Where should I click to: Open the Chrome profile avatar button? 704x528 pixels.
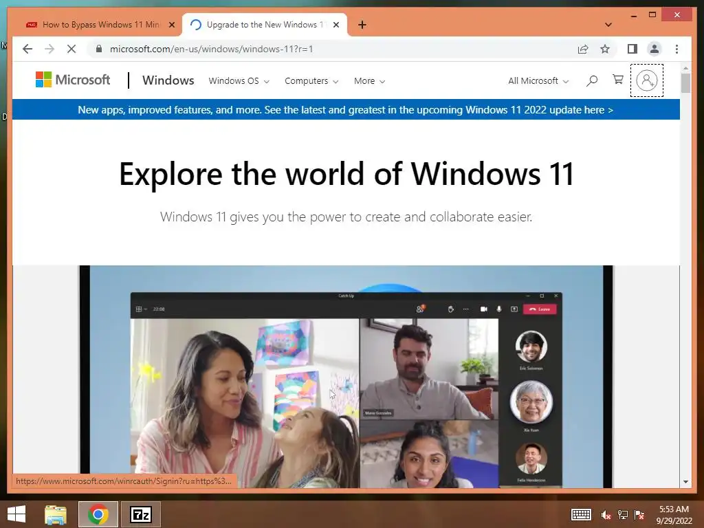654,49
